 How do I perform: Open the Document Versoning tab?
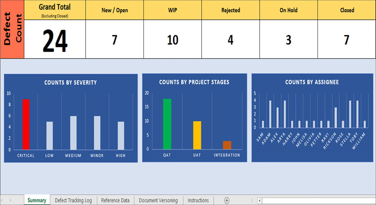tap(158, 200)
